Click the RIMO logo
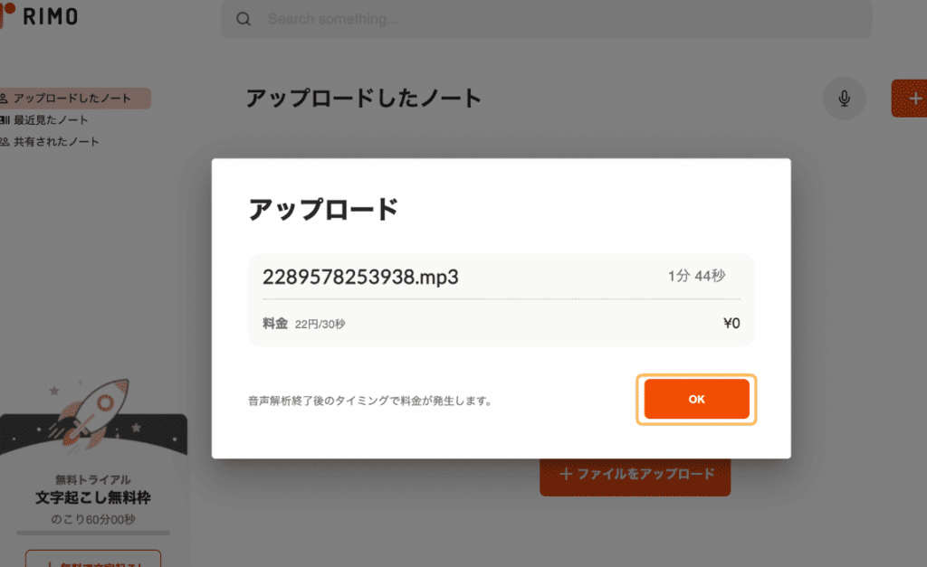This screenshot has width=927, height=567. pyautogui.click(x=41, y=16)
